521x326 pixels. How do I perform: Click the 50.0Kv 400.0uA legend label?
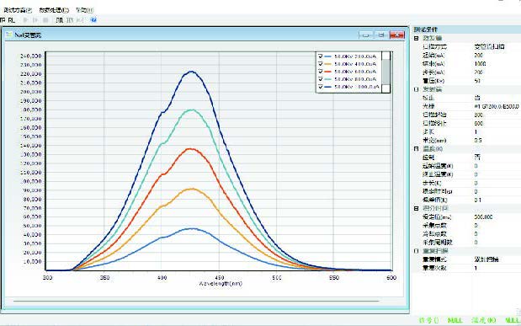(x=355, y=64)
